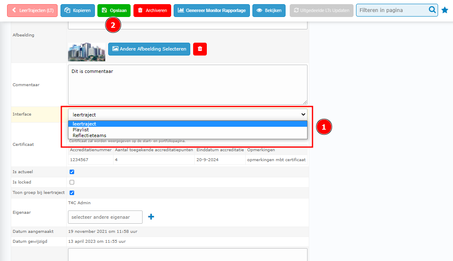Click Andere Afbeelding Selecteren button
Screen dimensions: 453x261
[x=149, y=49]
